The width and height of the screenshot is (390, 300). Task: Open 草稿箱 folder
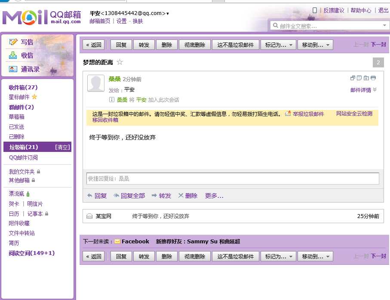[x=16, y=117]
